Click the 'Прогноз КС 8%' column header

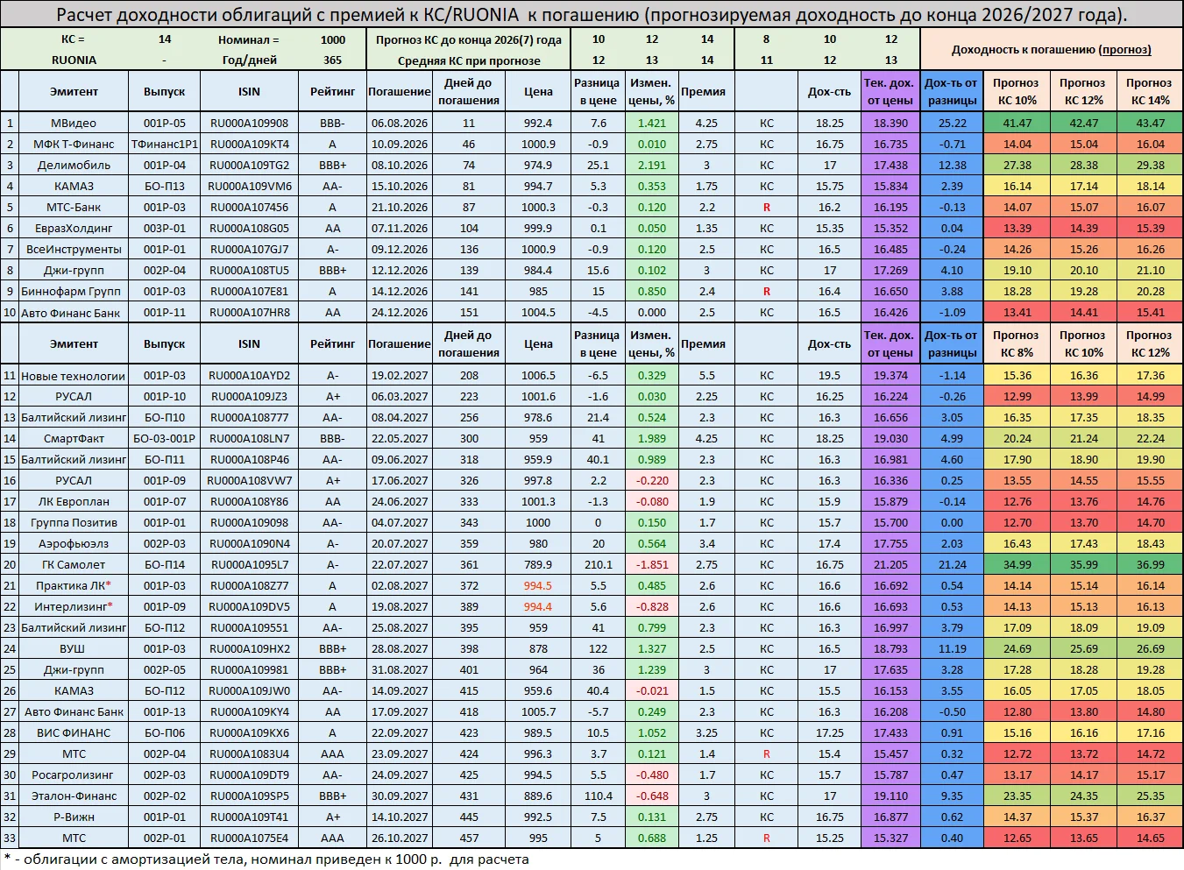pos(1016,344)
